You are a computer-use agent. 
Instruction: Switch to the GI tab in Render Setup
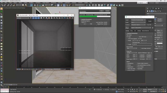coord(135,31)
